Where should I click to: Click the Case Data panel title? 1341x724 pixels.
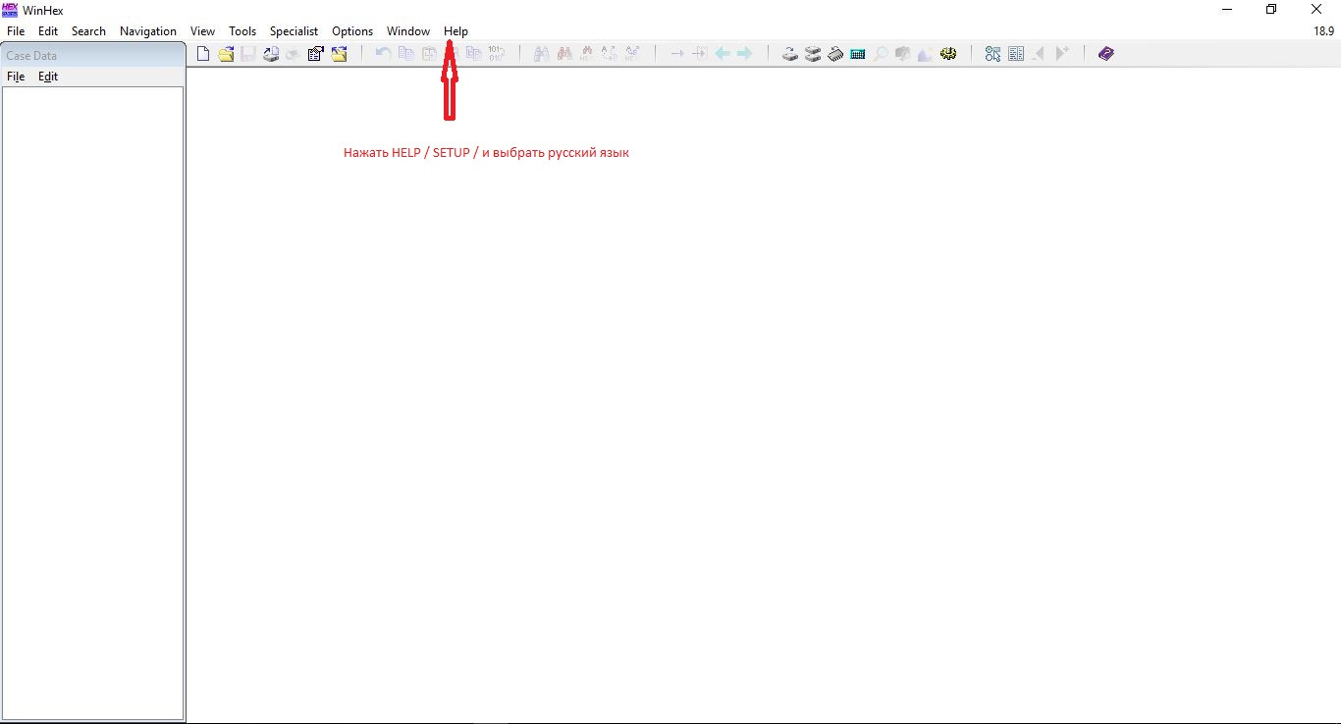31,56
